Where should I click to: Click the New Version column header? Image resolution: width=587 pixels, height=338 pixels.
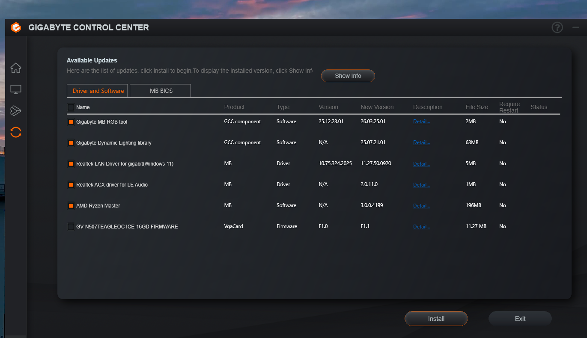(x=377, y=107)
